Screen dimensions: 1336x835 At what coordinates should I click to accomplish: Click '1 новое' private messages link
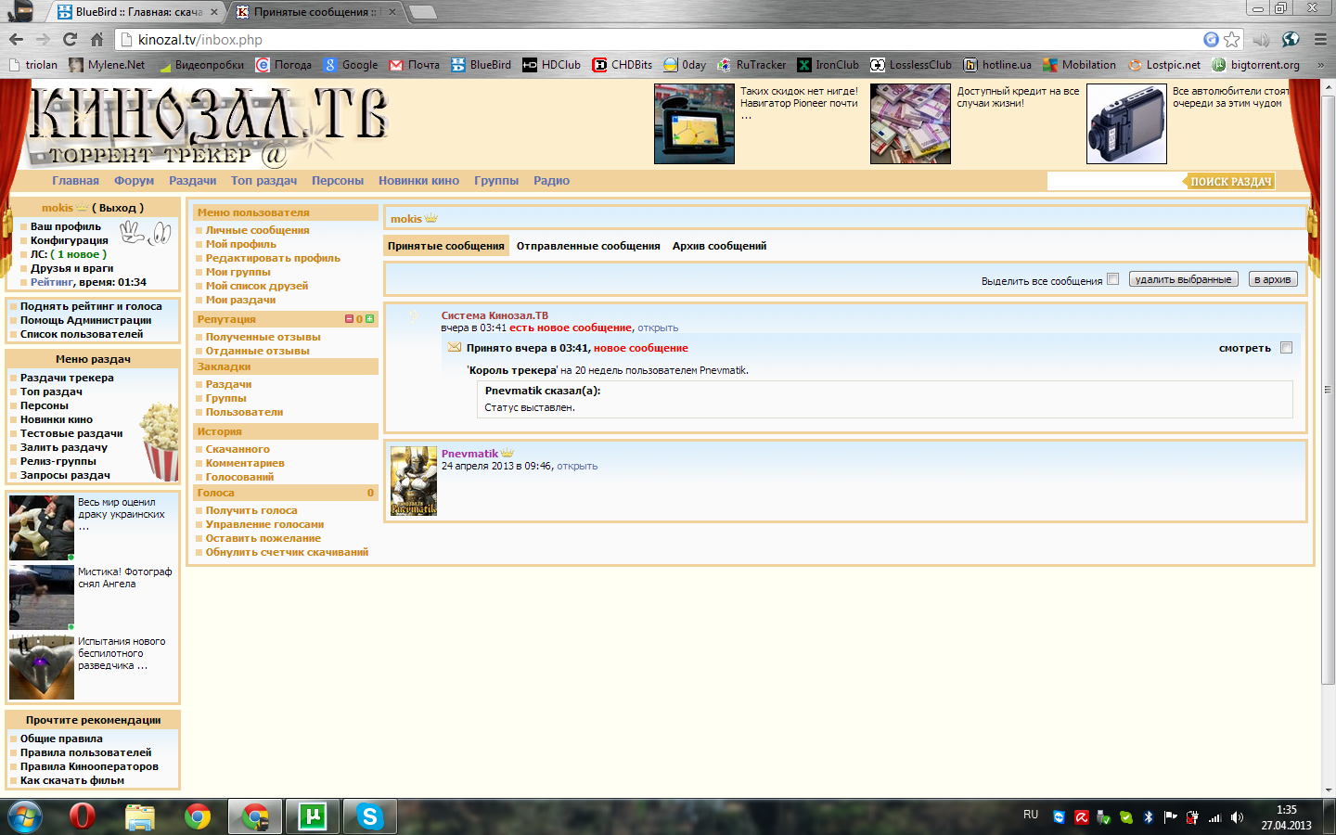click(x=78, y=254)
